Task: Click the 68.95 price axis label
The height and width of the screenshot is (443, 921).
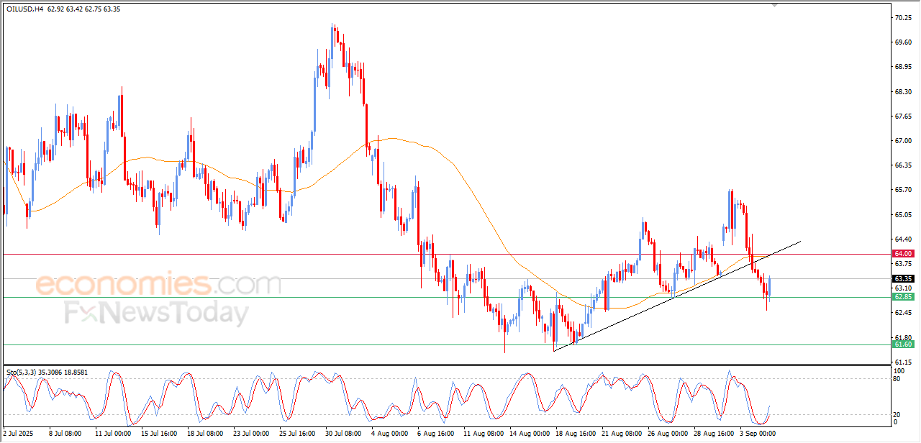Action: point(904,67)
